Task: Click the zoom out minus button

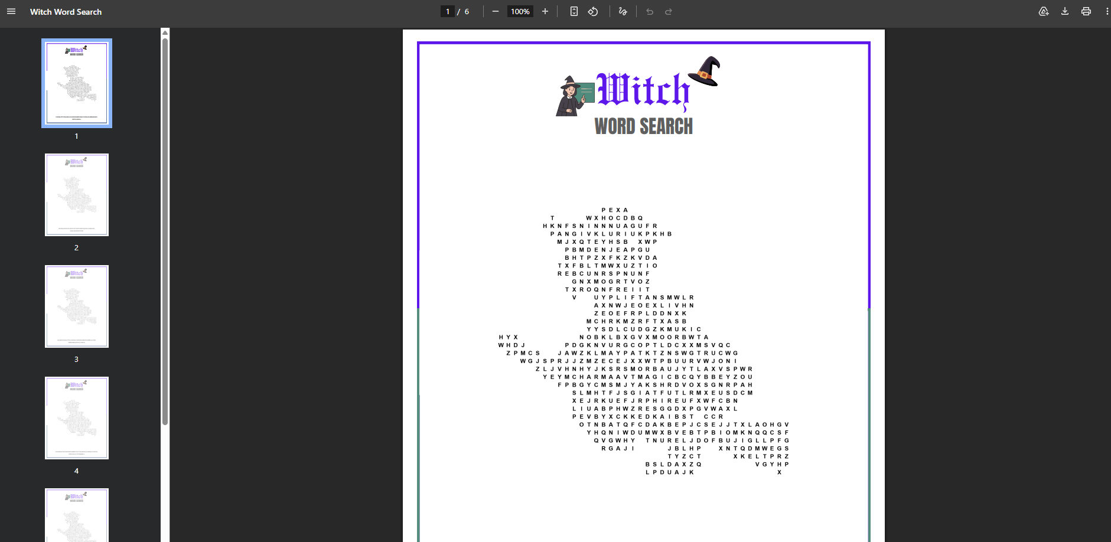Action: [x=496, y=12]
